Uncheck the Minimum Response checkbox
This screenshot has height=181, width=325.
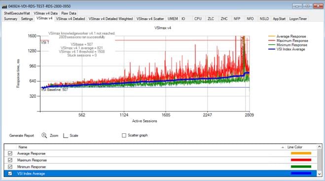coord(10,167)
